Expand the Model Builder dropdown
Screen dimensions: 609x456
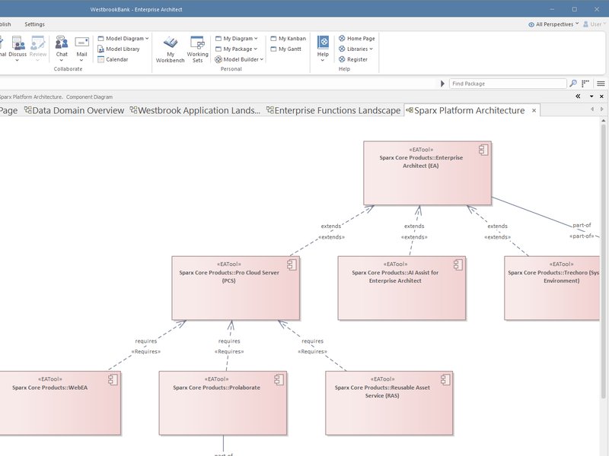[261, 59]
